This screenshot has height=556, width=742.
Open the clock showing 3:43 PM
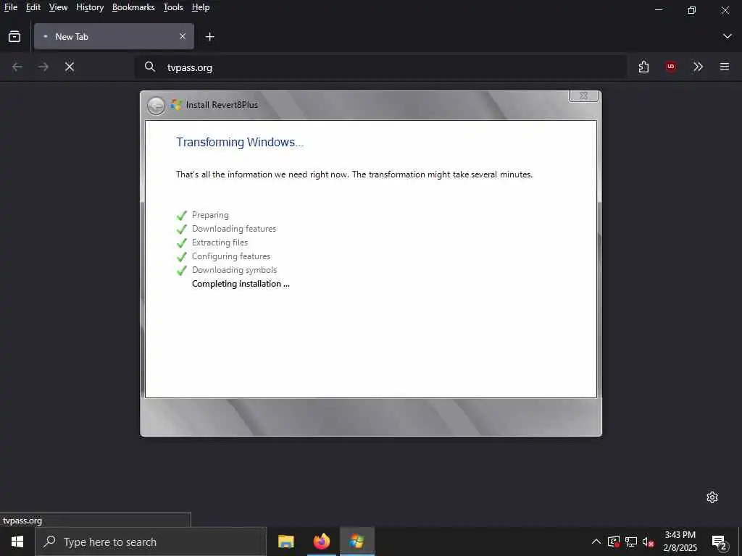pos(680,542)
